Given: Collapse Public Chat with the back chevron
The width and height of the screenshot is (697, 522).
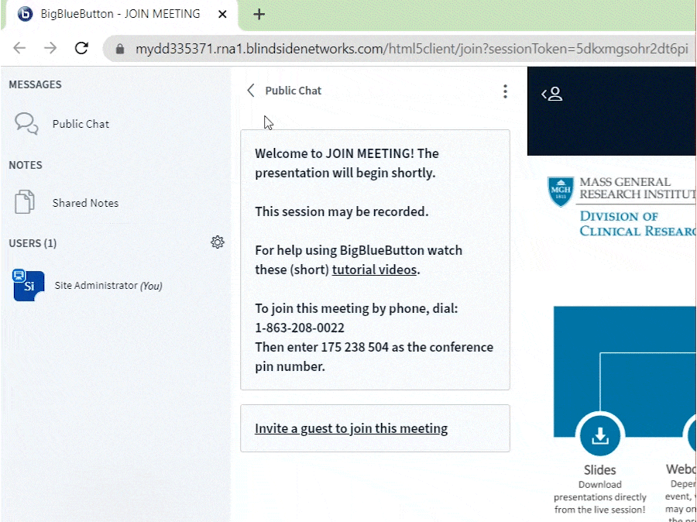Looking at the screenshot, I should 251,91.
